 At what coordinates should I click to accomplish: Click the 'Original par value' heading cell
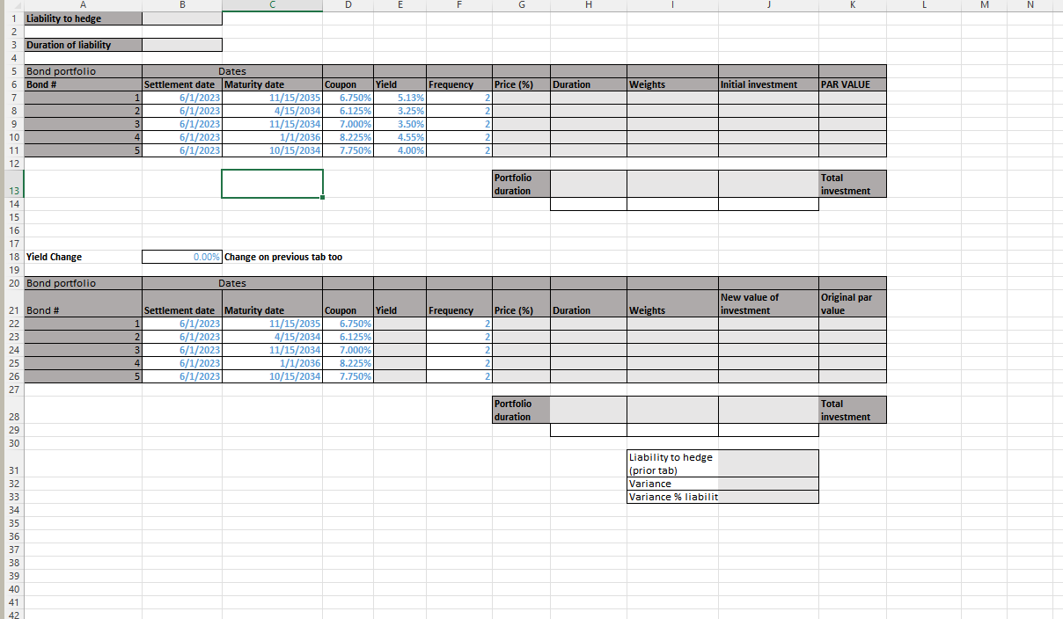click(853, 303)
